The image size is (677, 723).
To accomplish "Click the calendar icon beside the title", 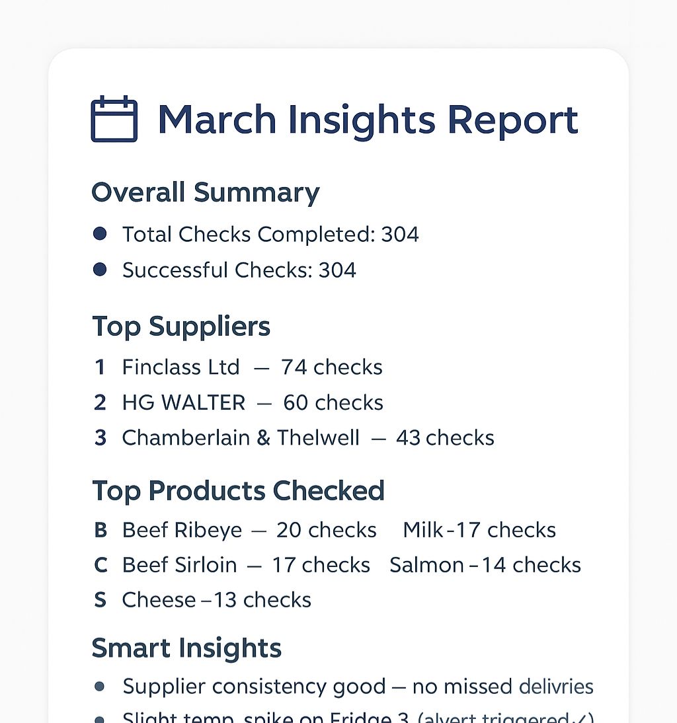I will tap(114, 119).
